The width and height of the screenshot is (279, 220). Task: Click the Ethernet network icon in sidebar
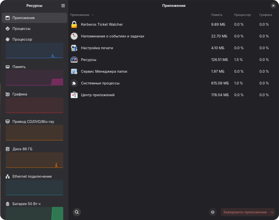pyautogui.click(x=7, y=176)
